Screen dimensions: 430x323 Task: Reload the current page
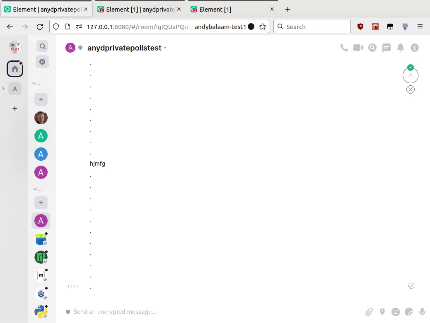40,27
